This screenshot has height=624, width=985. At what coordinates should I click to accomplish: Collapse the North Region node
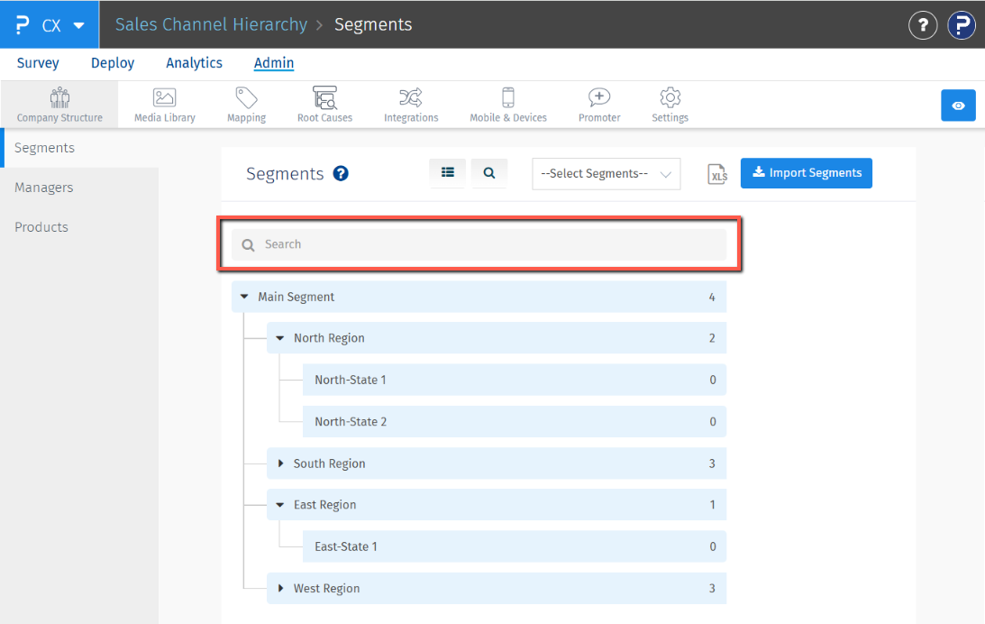click(x=280, y=338)
